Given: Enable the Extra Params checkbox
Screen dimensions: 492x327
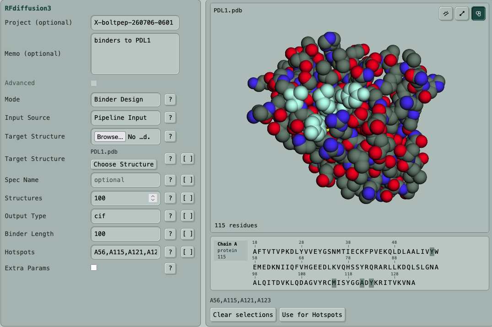Looking at the screenshot, I should 94,268.
